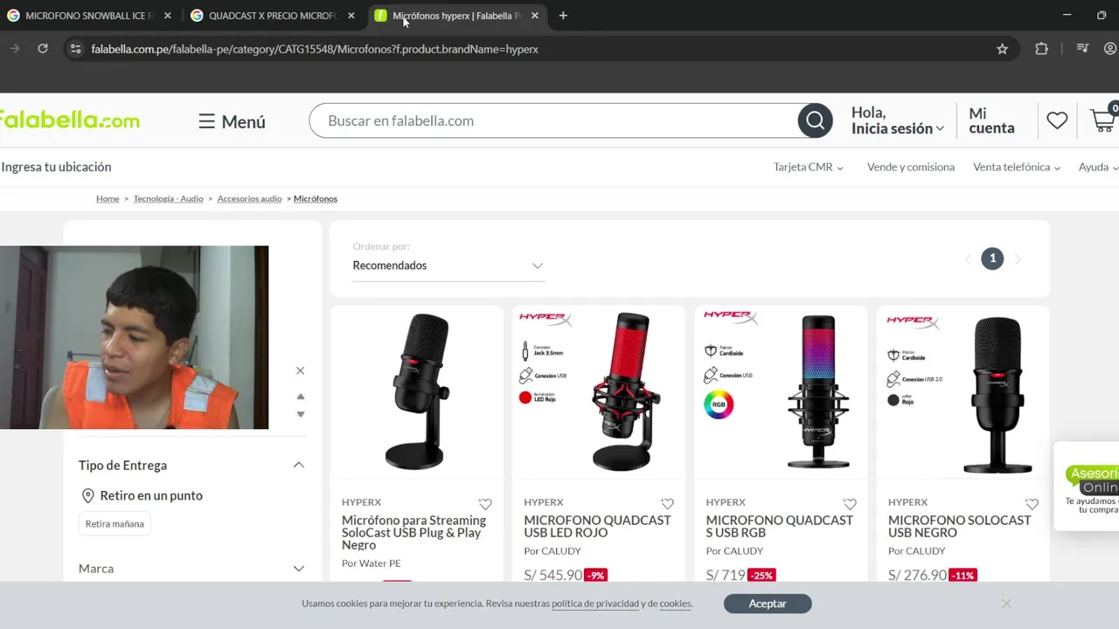Open the SoloCast Plug & Play product image
Viewport: 1119px width, 629px height.
417,391
